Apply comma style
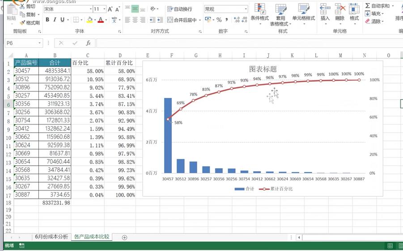 pyautogui.click(x=226, y=20)
